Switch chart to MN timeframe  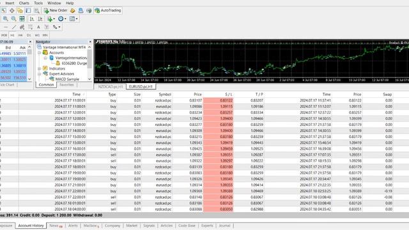(x=45, y=35)
